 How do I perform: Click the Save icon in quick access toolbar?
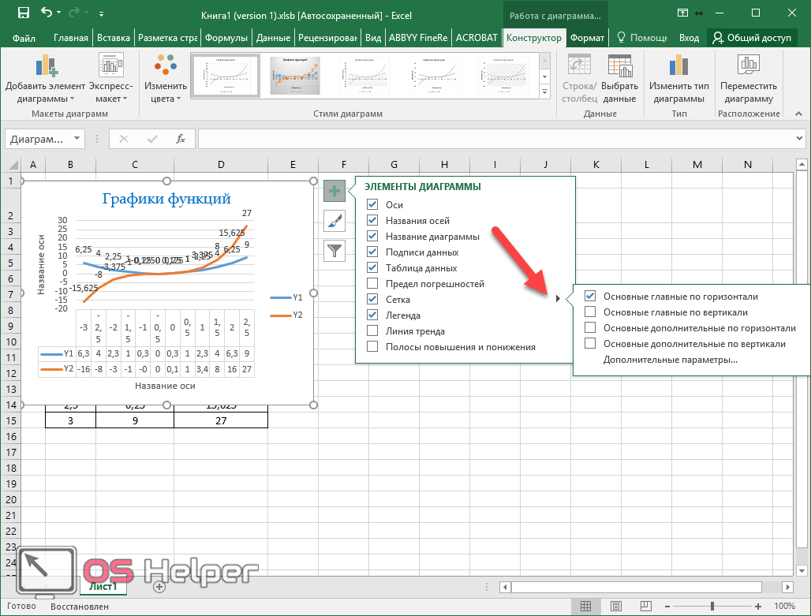tap(23, 13)
